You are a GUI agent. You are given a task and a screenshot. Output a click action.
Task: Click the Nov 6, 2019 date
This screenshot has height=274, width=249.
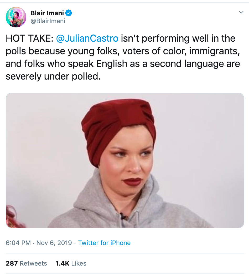[x=54, y=243]
